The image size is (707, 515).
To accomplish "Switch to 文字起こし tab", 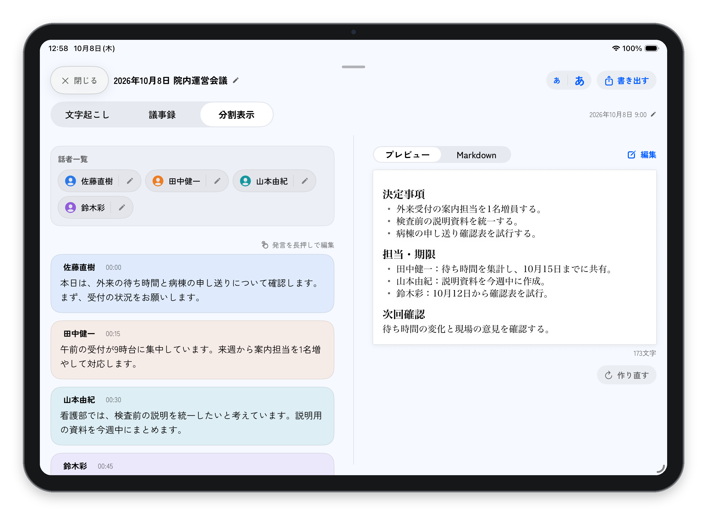I will [x=87, y=115].
